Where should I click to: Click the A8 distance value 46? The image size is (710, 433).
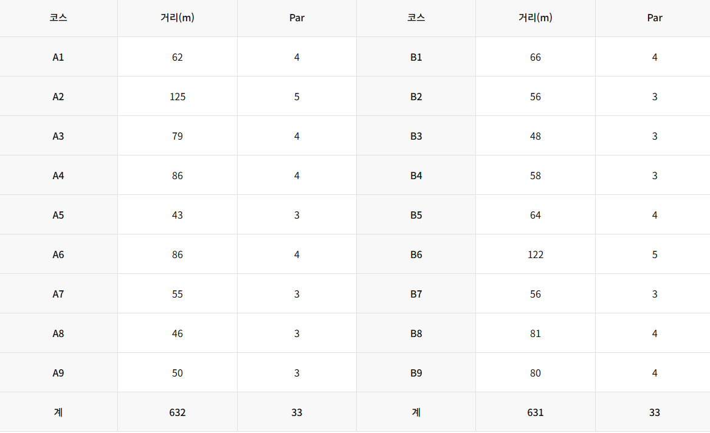pyautogui.click(x=177, y=334)
